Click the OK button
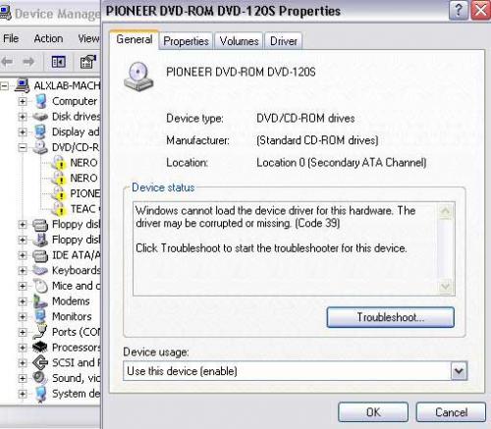This screenshot has width=491, height=429. 373,412
